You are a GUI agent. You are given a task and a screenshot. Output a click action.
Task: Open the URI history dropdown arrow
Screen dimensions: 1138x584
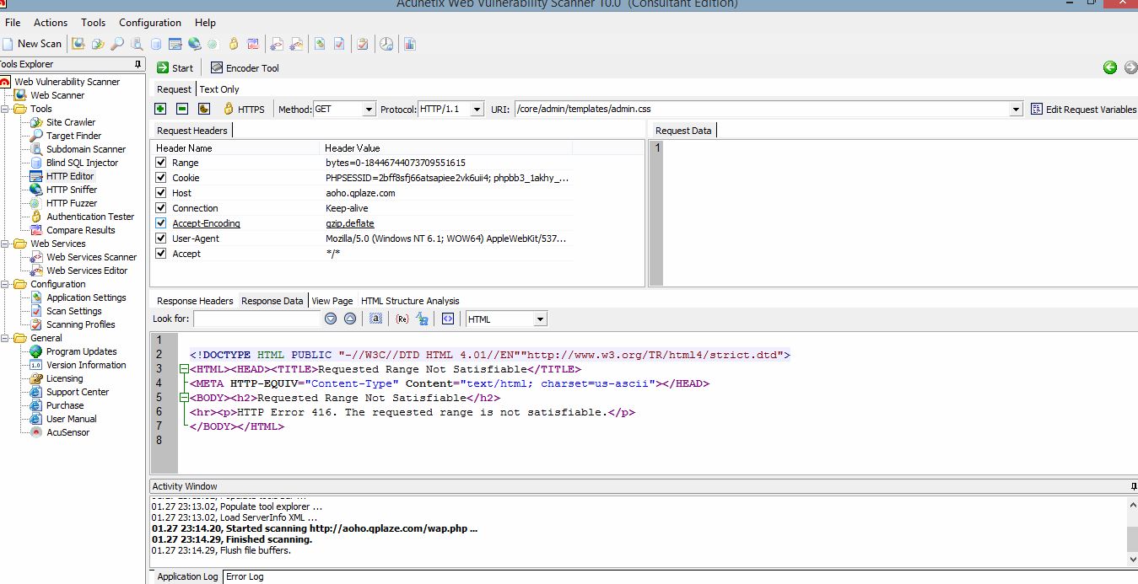point(1016,110)
